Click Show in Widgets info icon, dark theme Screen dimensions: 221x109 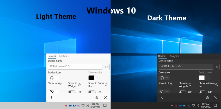tap(190, 85)
